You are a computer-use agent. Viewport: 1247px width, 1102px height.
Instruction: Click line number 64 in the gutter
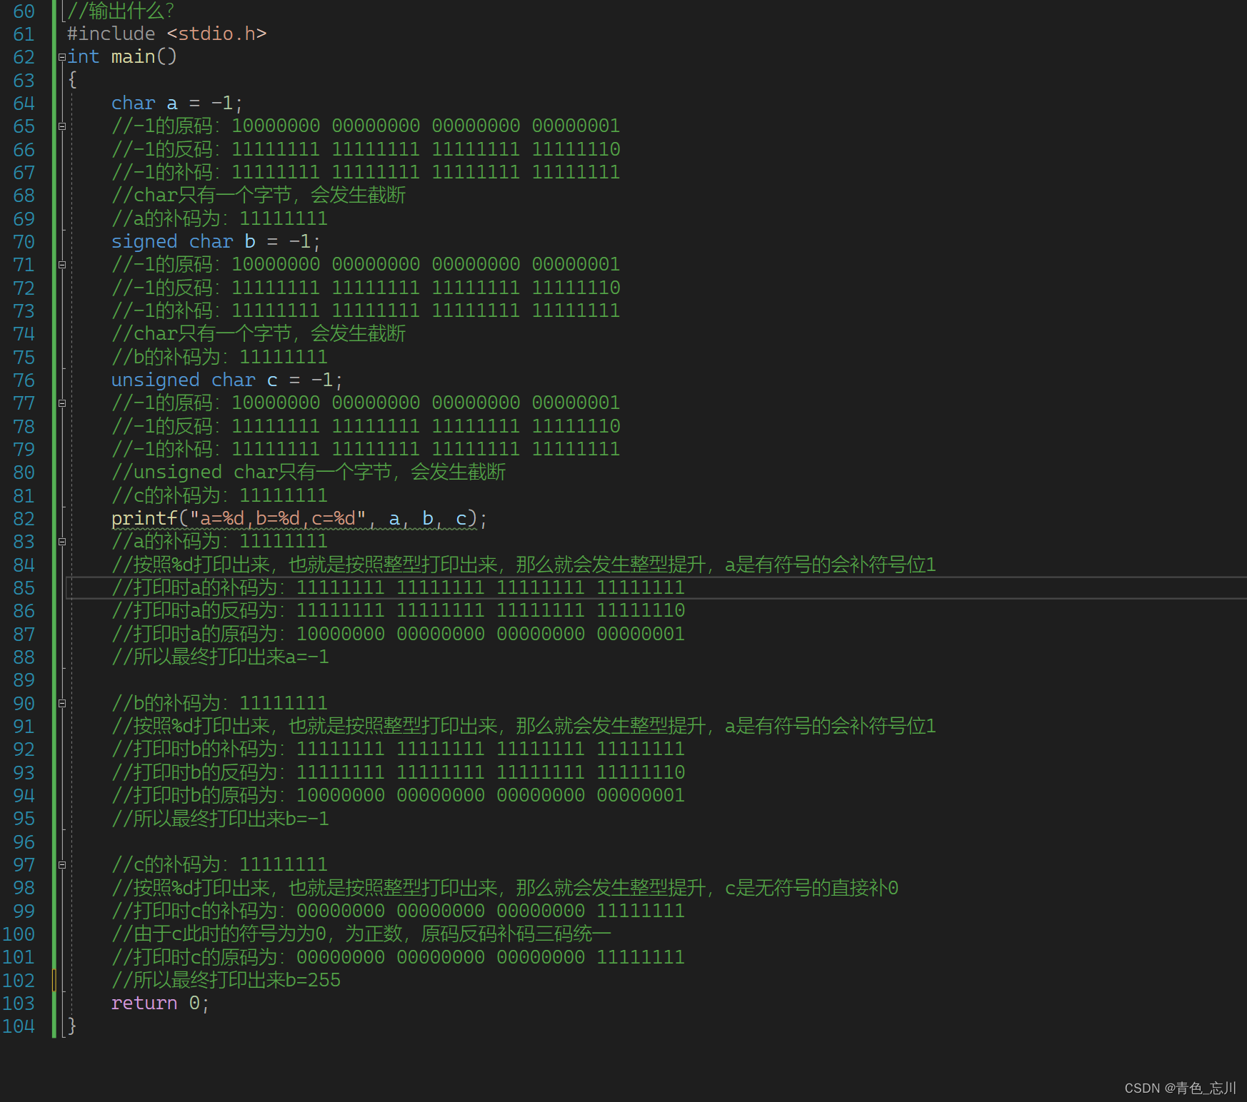coord(24,103)
